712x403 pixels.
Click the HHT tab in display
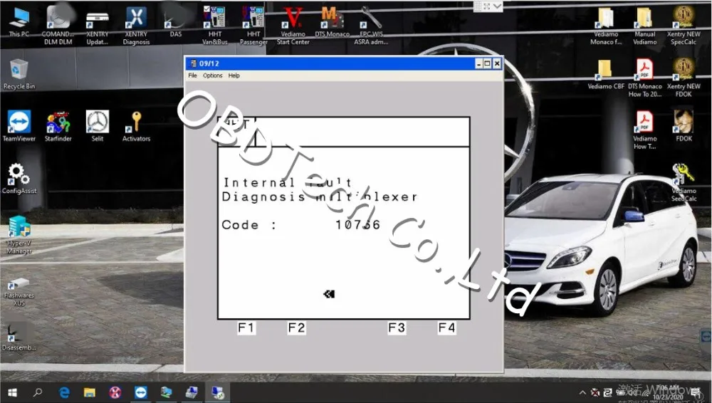(x=236, y=132)
